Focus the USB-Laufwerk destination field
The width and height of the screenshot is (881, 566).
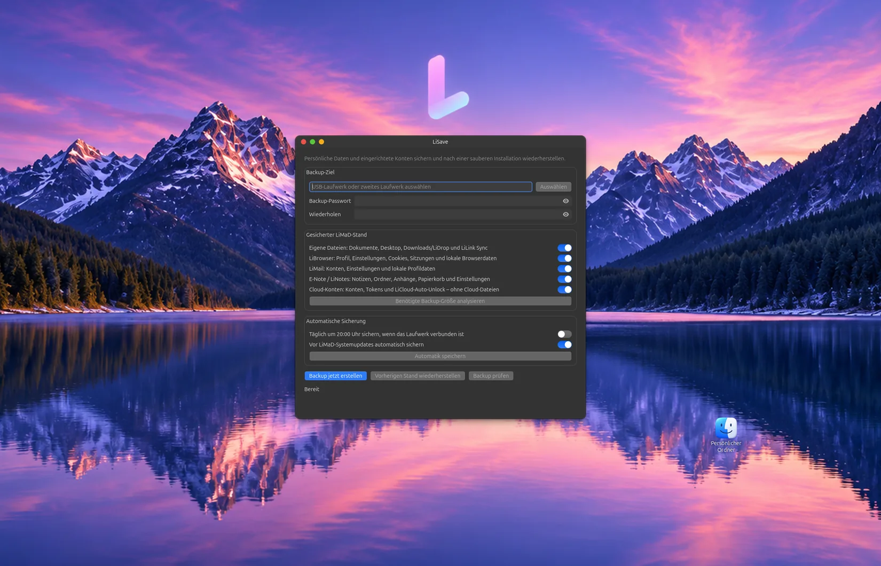click(x=421, y=187)
